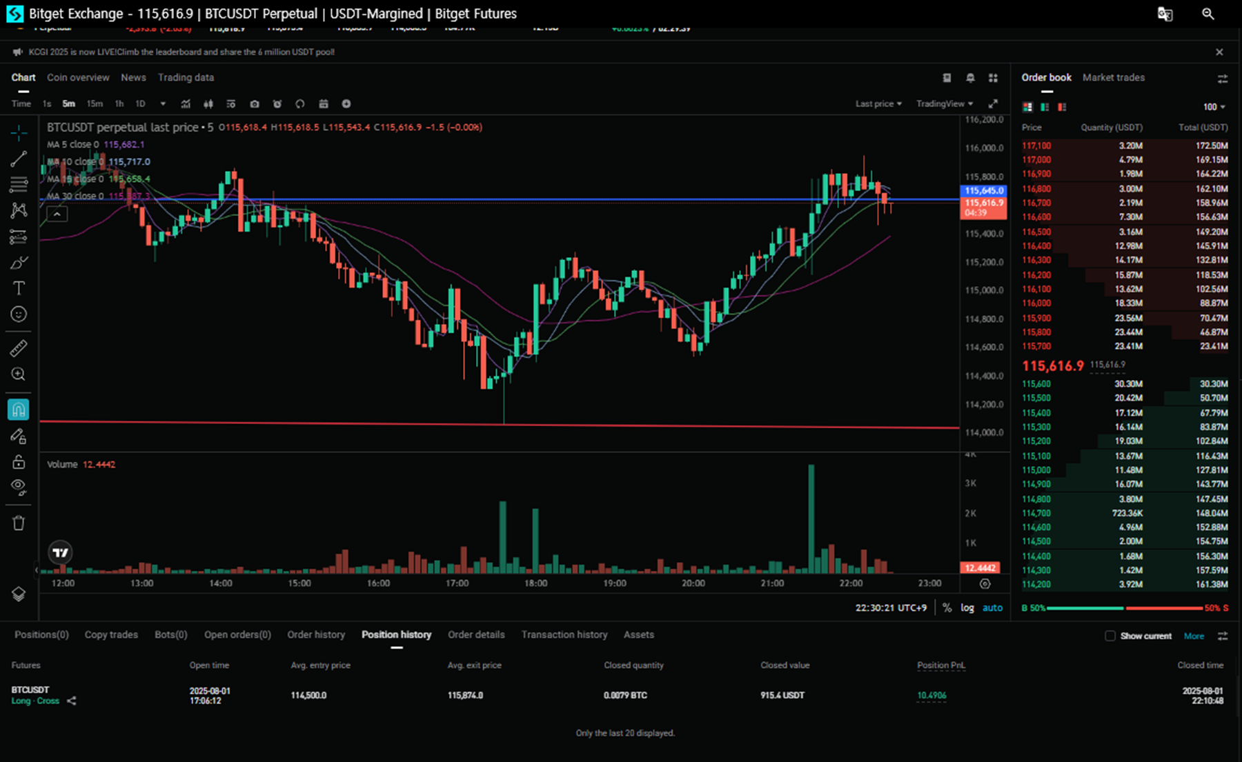Screen dimensions: 1242x762
Task: Open the calendar date range icon
Action: (324, 104)
